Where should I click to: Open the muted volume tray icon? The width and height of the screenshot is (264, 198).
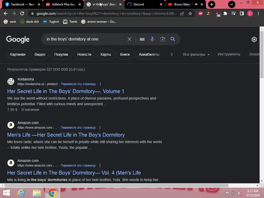(x=240, y=193)
